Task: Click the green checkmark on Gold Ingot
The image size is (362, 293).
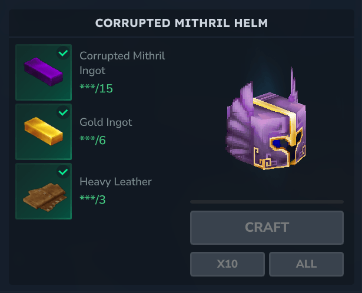Action: point(63,112)
